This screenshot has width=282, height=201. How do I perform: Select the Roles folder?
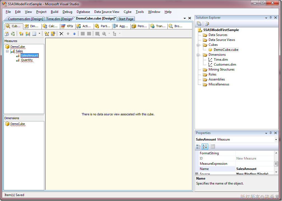(x=212, y=74)
